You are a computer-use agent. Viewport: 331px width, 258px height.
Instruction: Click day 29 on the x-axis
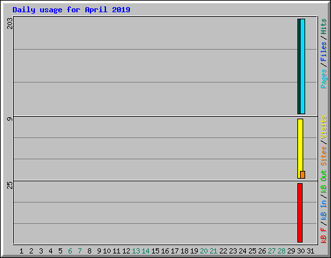(291, 251)
